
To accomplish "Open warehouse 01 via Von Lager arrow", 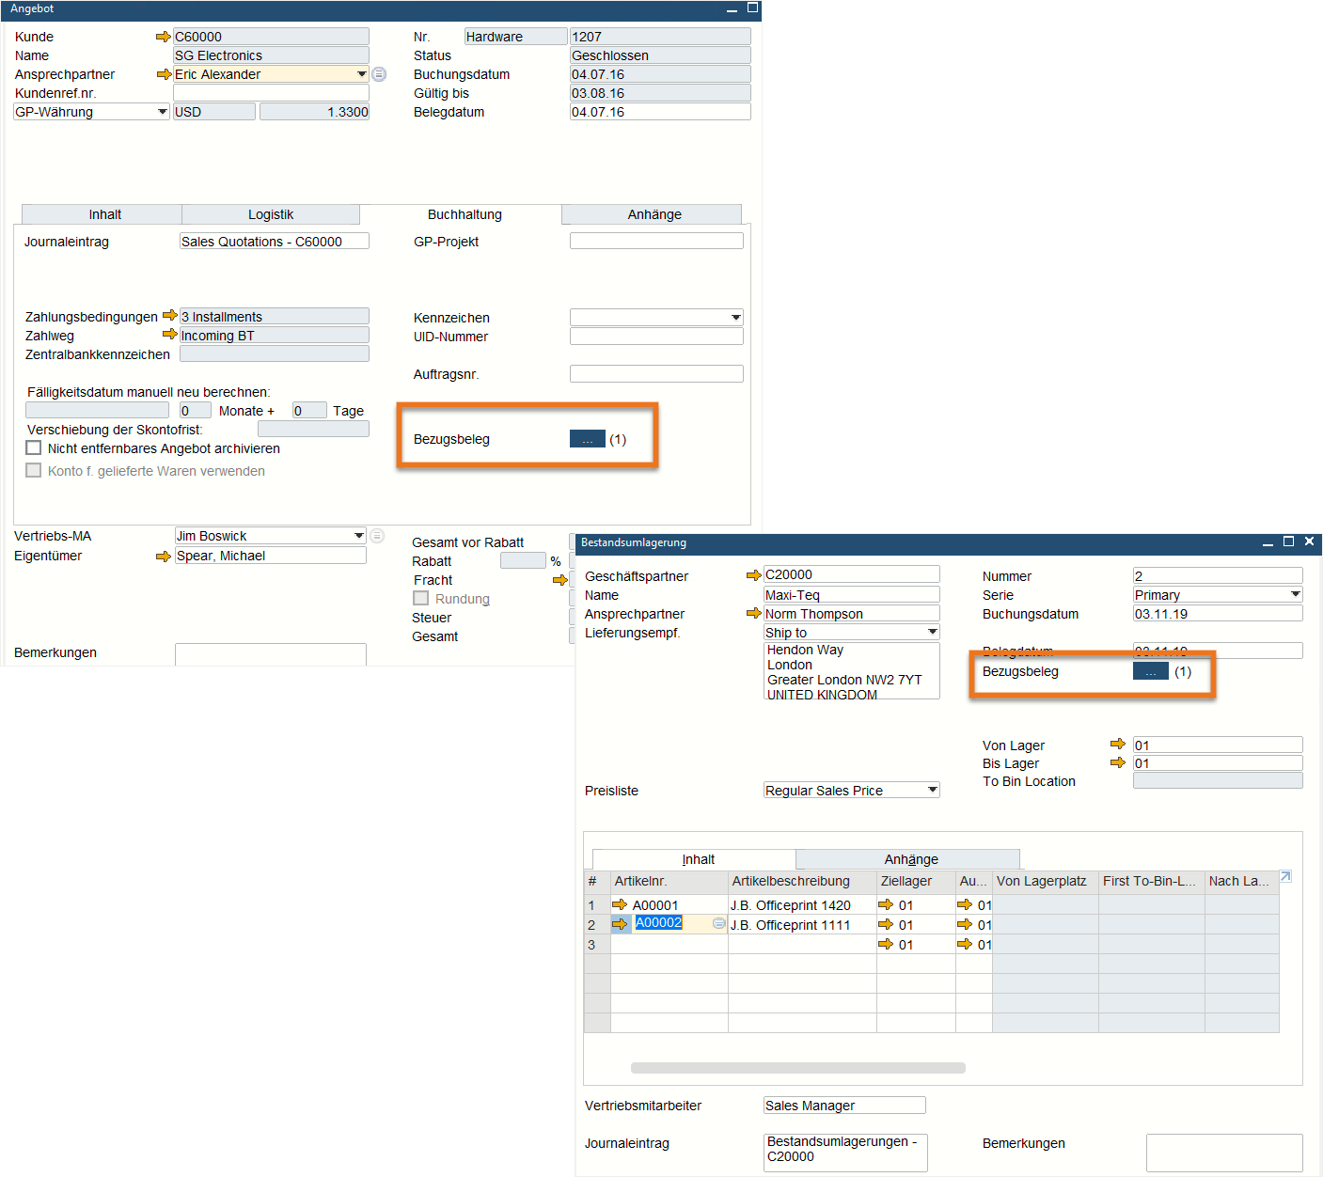I will [1117, 744].
